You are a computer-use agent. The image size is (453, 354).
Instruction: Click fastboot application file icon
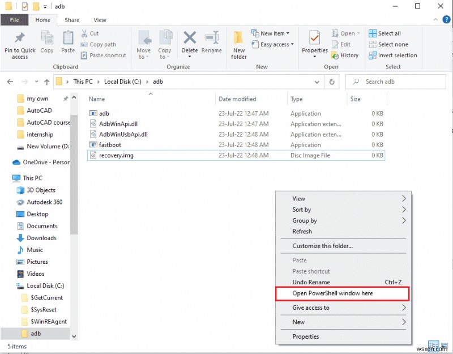tap(93, 145)
